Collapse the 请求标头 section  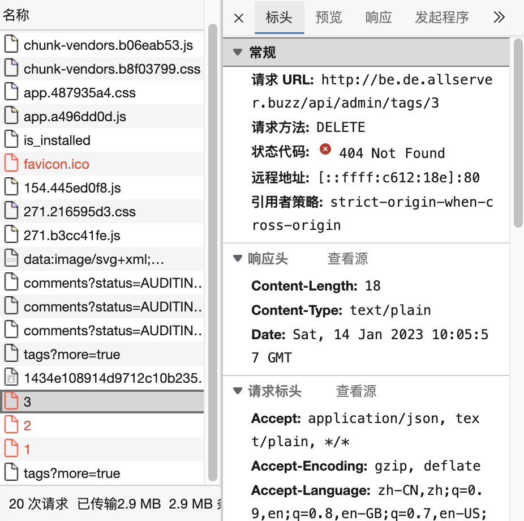click(238, 391)
